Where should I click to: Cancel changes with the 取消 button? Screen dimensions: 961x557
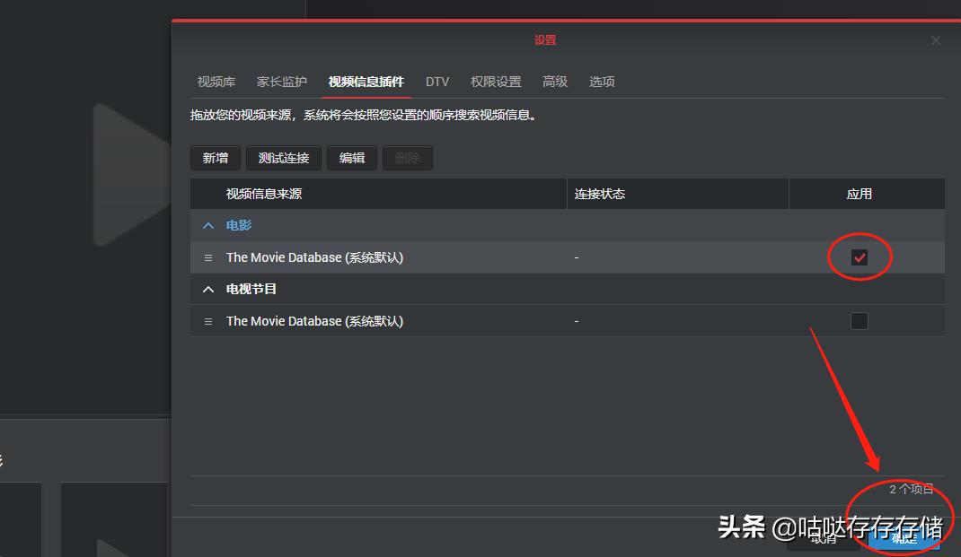pyautogui.click(x=824, y=539)
